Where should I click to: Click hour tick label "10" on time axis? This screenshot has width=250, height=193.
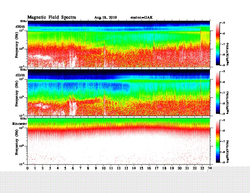tap(104, 168)
